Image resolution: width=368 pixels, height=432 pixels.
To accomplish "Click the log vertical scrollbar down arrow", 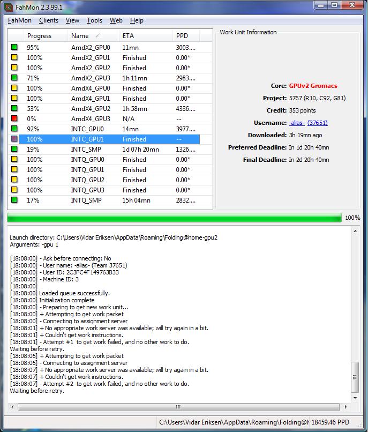I will pos(355,398).
